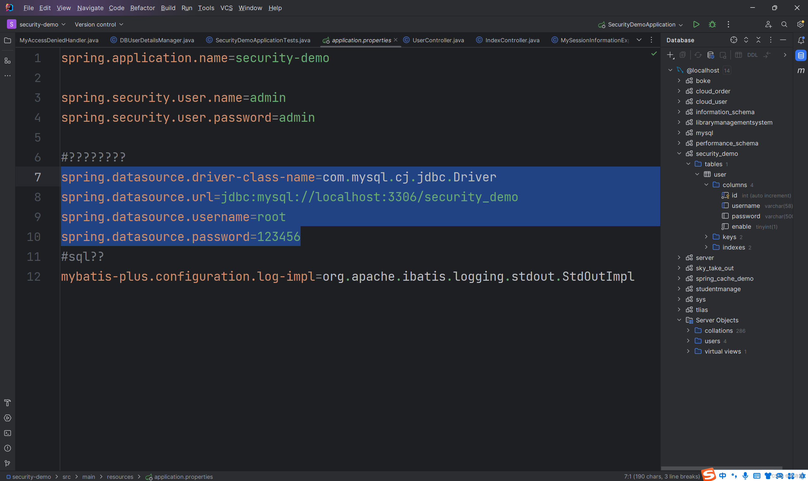
Task: Click resources in the breadcrumb bar
Action: pos(120,477)
